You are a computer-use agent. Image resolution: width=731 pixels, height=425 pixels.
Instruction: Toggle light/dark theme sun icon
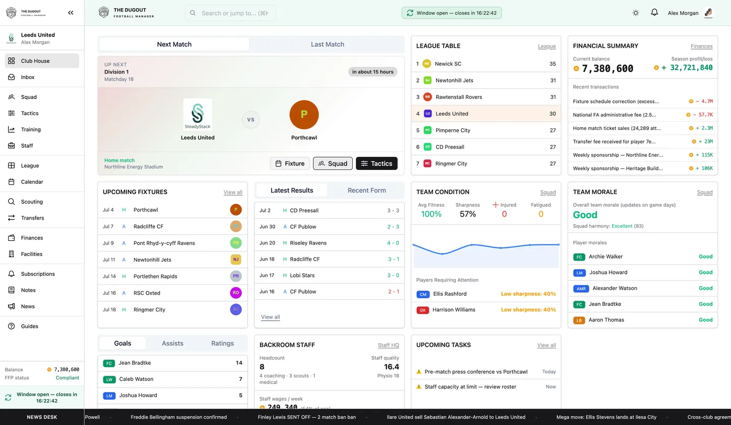(x=636, y=13)
